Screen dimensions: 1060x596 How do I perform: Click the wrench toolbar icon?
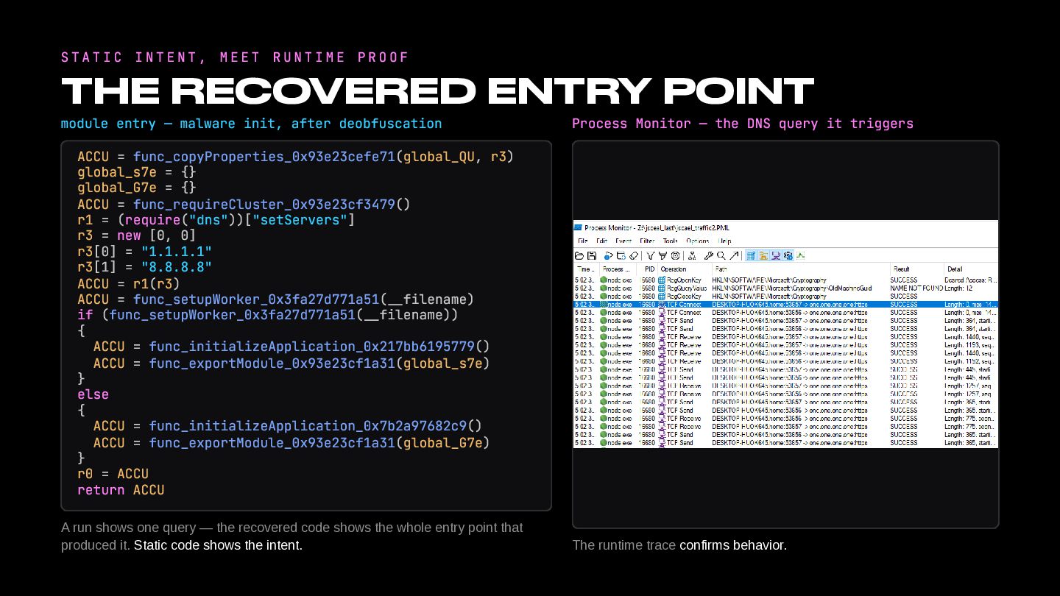pyautogui.click(x=709, y=255)
